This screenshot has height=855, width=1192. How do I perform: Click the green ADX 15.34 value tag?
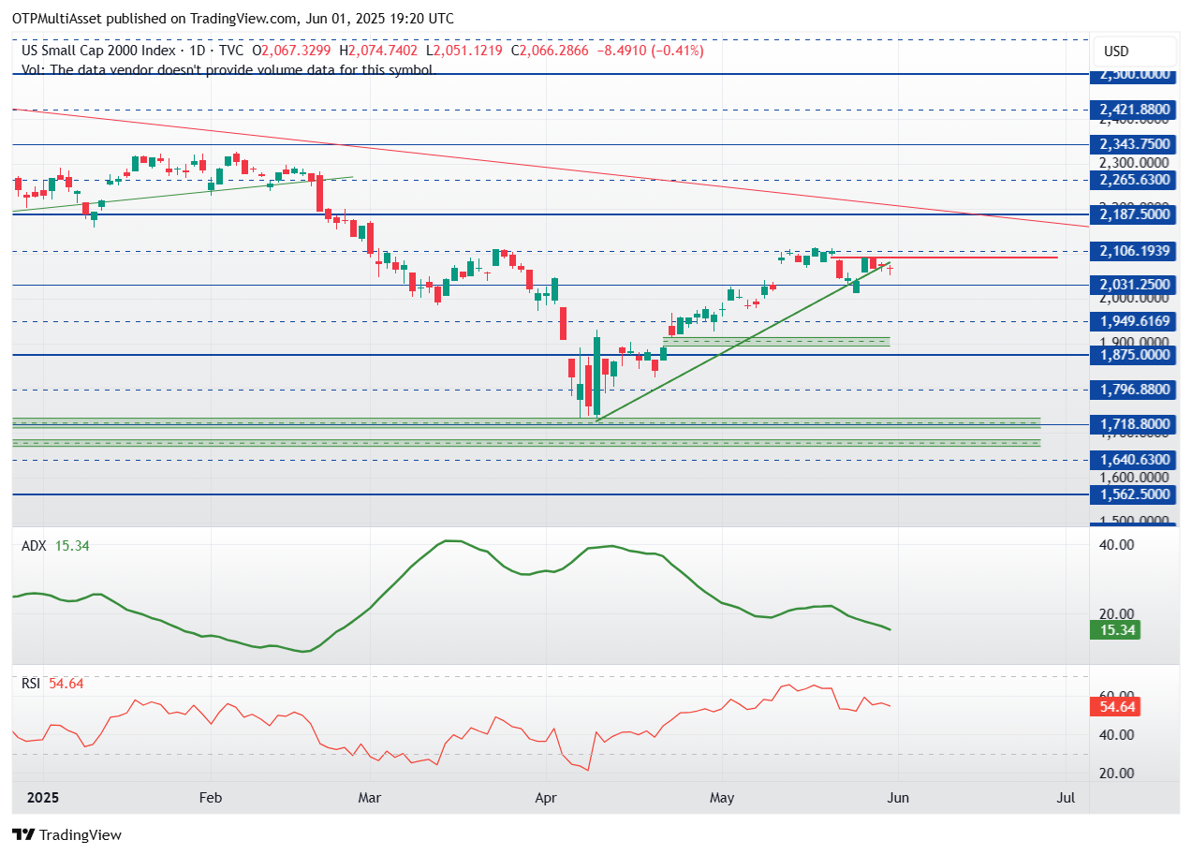[x=1114, y=630]
